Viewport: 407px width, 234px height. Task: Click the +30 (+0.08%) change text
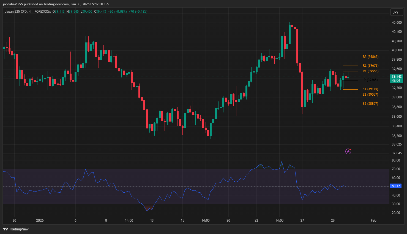coord(117,12)
